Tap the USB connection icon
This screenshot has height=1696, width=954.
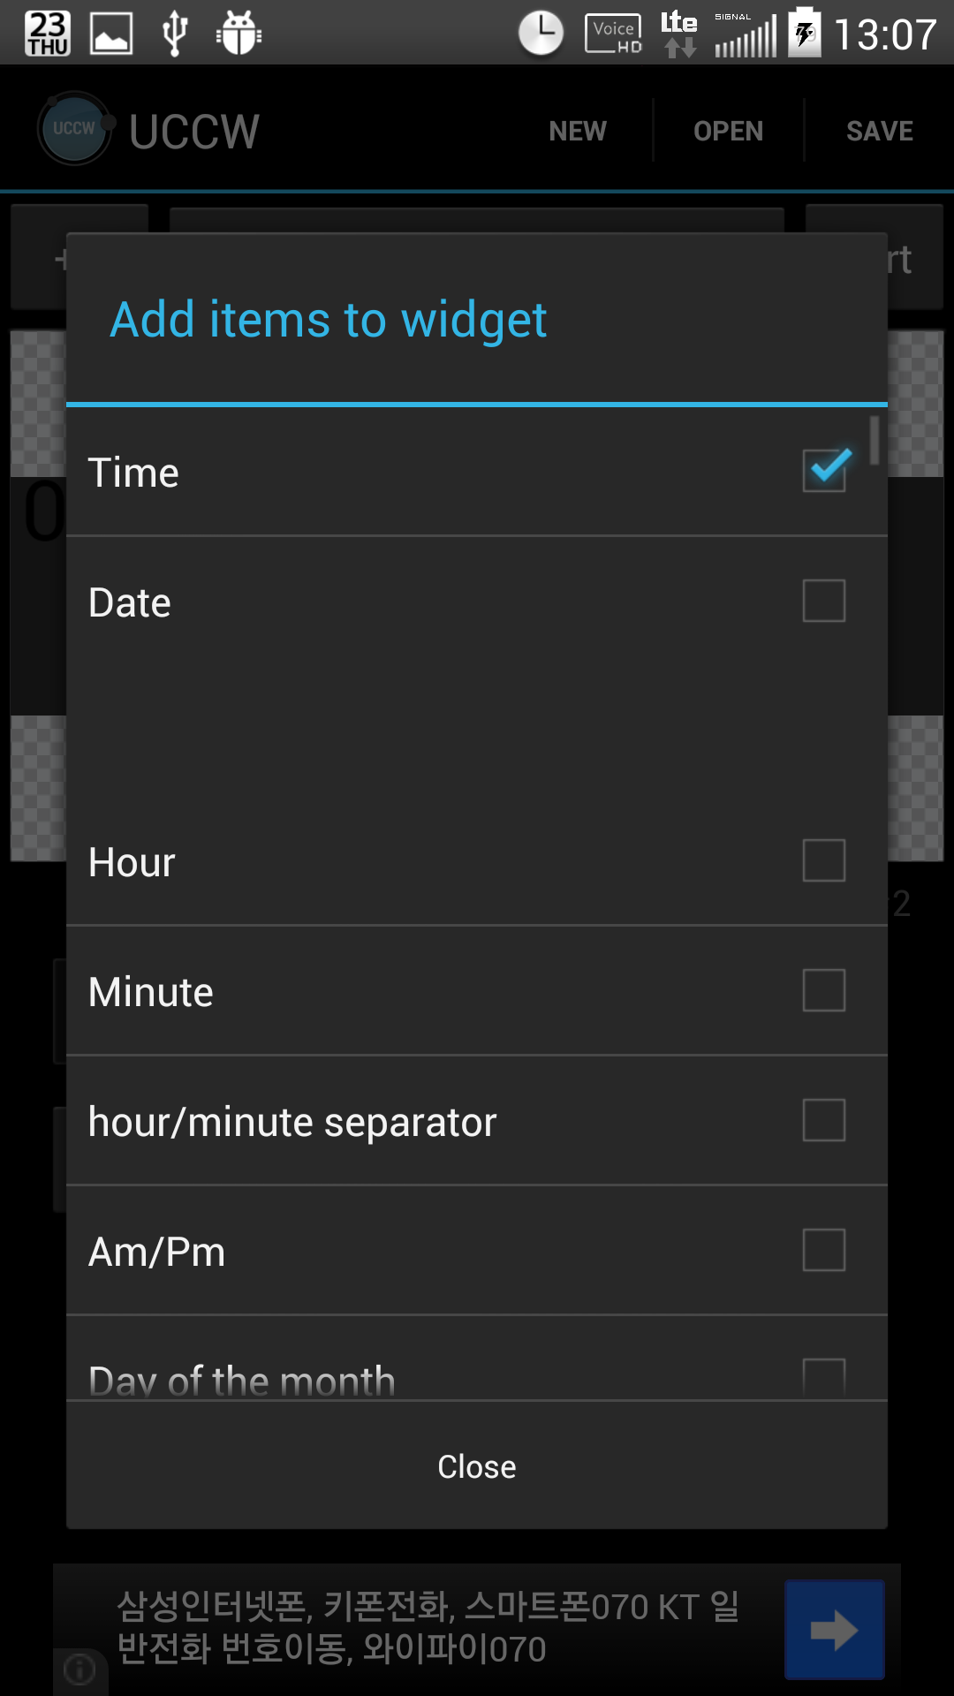click(x=175, y=34)
